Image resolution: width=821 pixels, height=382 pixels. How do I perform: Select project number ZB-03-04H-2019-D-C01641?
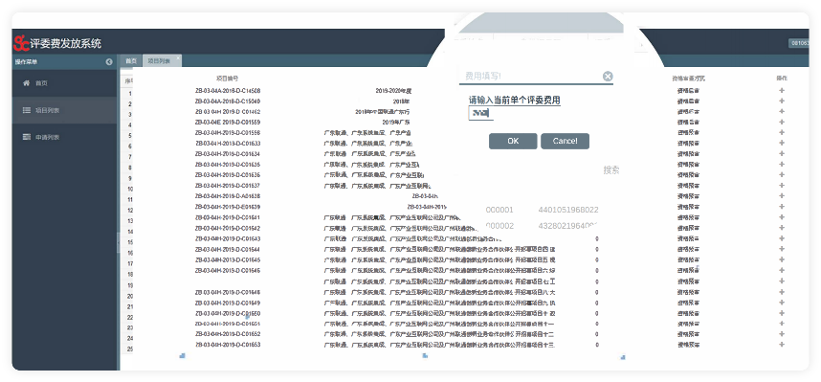click(x=227, y=217)
